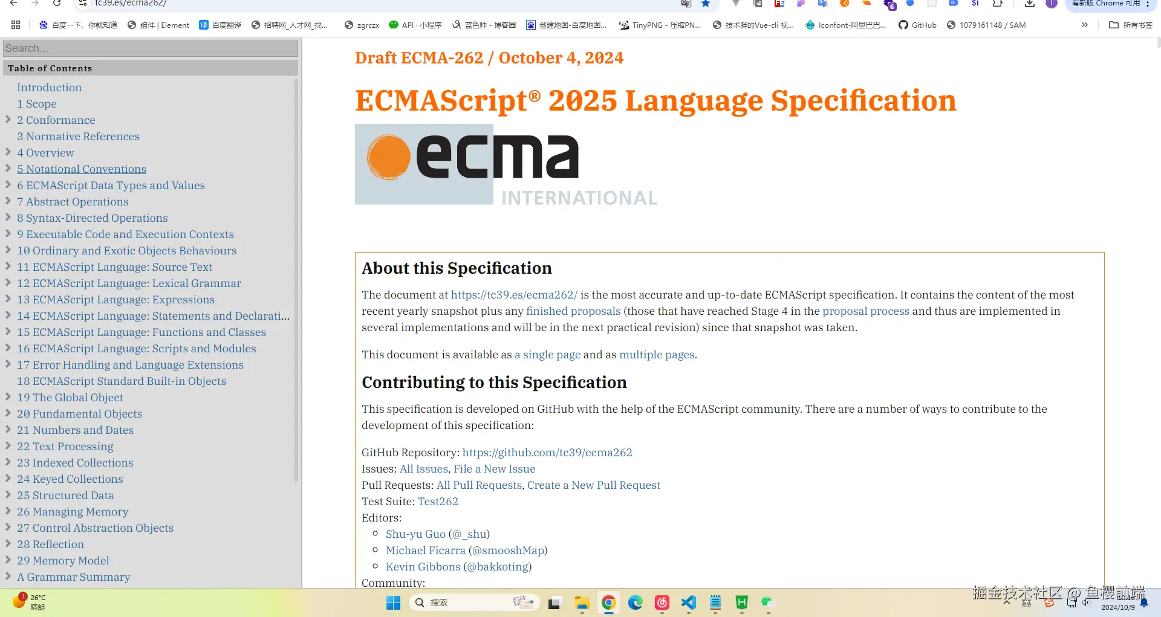Open the 组件 | Element bookmark

coord(158,25)
